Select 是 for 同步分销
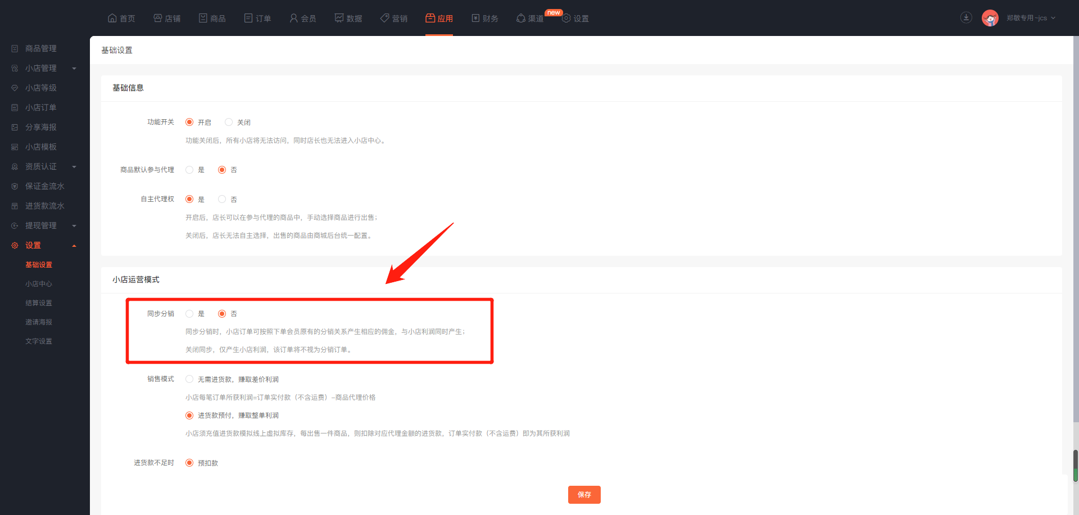1079x515 pixels. pyautogui.click(x=189, y=314)
